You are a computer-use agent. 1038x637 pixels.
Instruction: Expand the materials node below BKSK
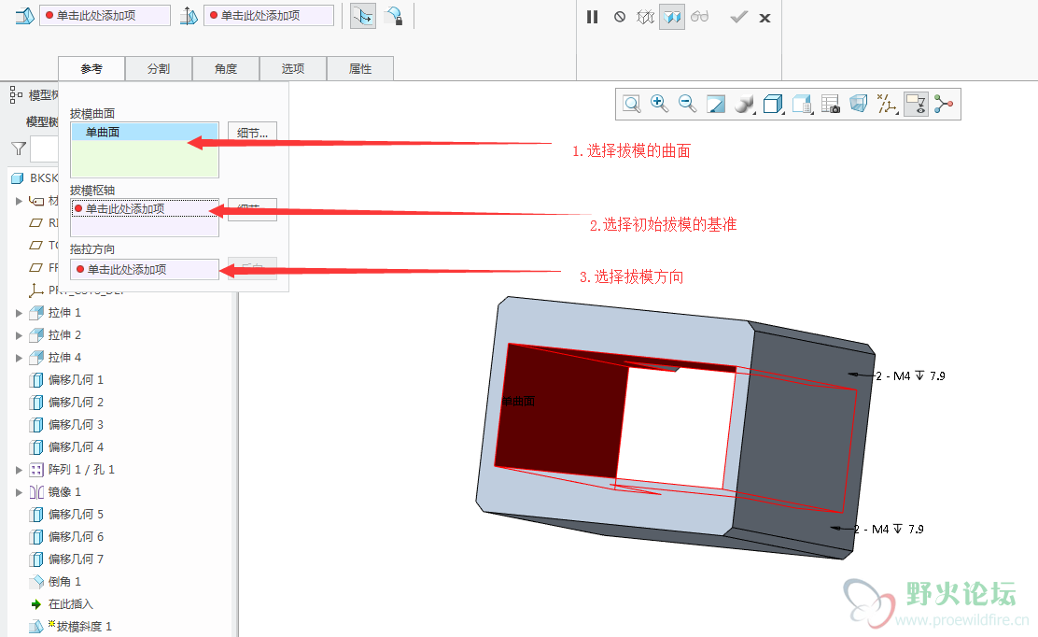coord(20,201)
